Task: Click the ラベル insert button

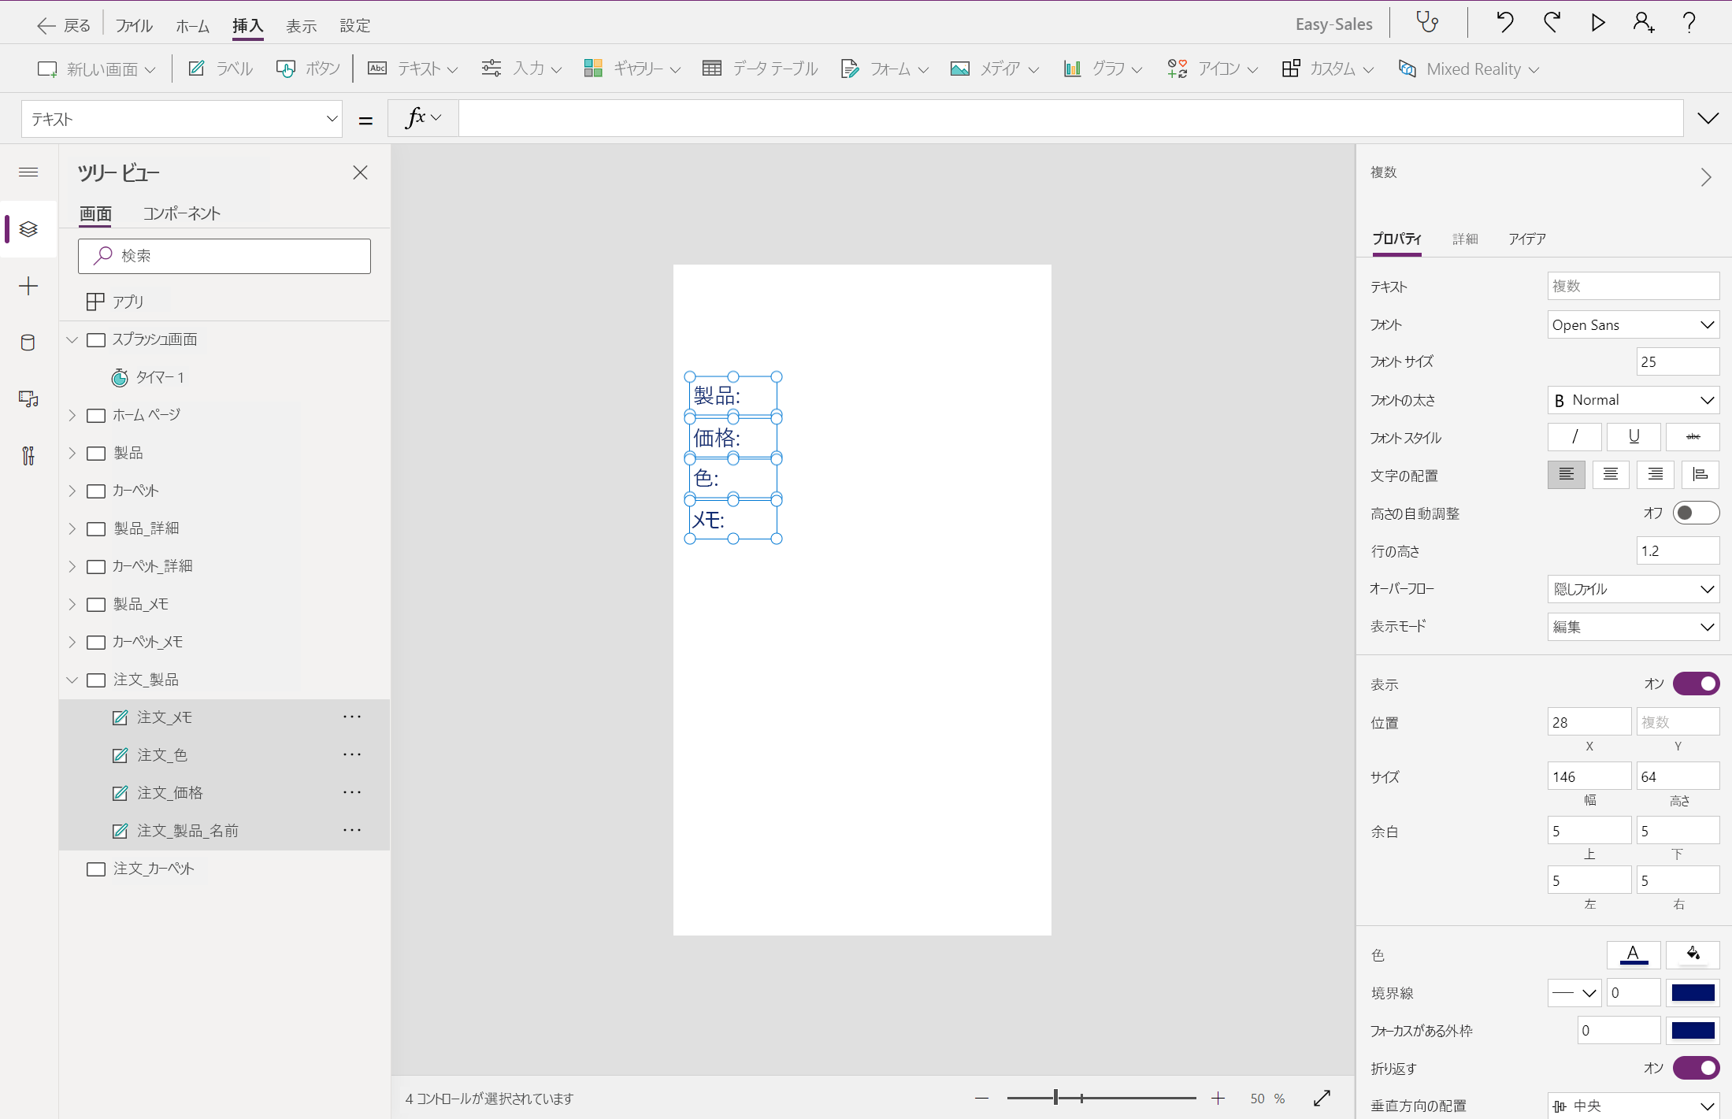Action: point(221,69)
